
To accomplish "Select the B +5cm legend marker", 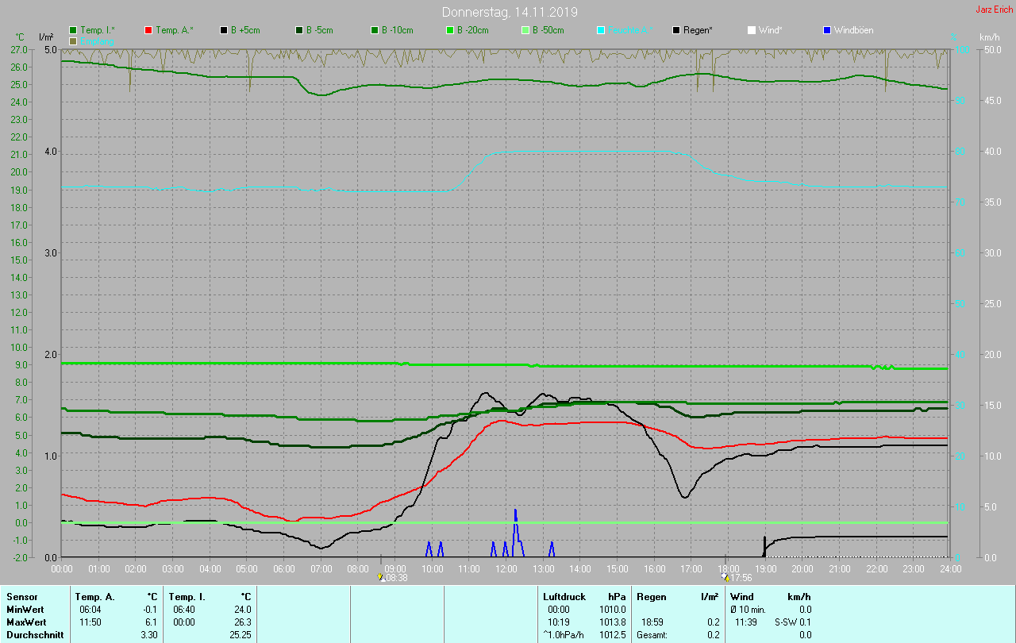I will [x=225, y=30].
